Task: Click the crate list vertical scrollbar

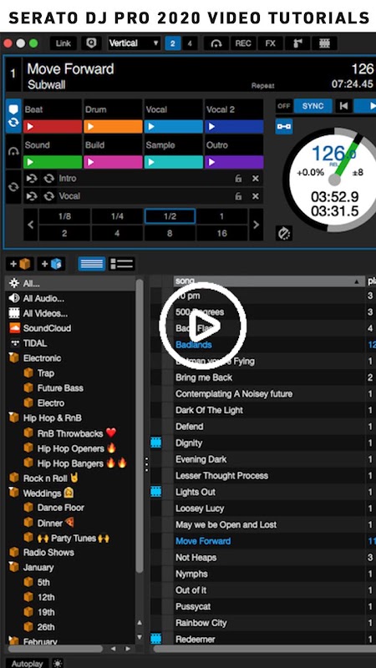Action: tap(140, 426)
